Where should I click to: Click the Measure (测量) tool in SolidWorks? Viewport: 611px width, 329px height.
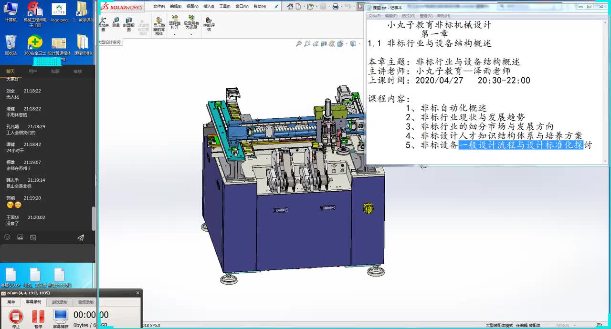[x=116, y=21]
